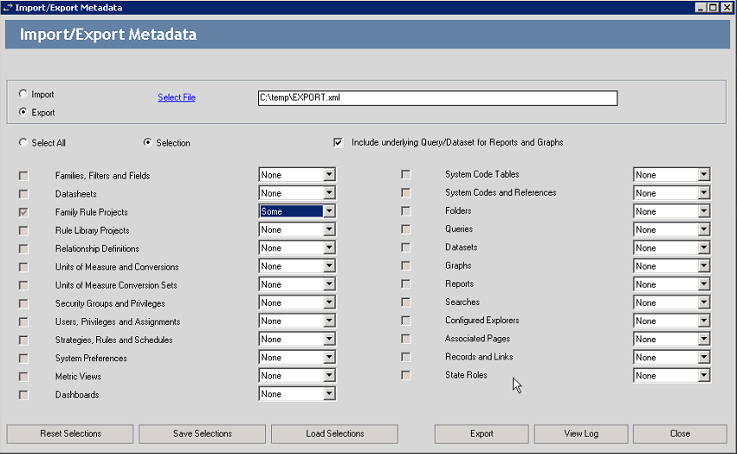Check the Datasets checkbox

(x=406, y=248)
